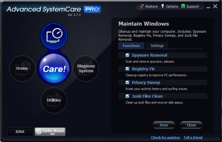The image size is (222, 142).
Task: Start the Scan button
Action: [164, 125]
